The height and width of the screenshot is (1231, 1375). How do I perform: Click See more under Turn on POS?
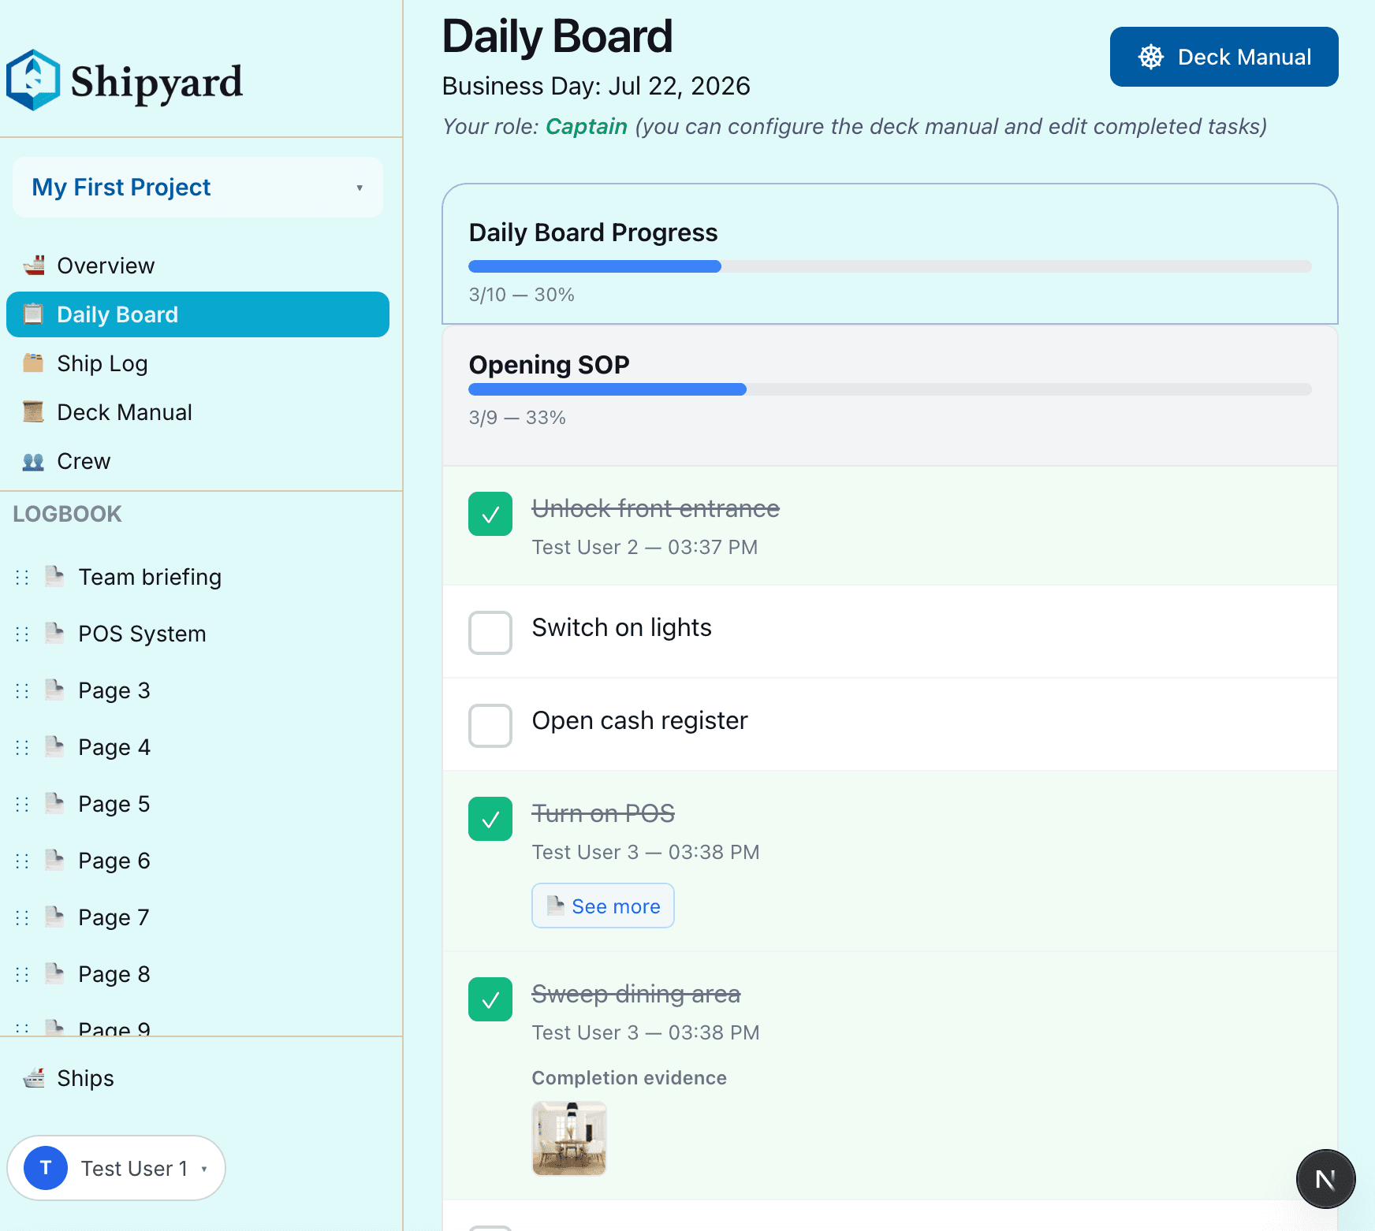pyautogui.click(x=602, y=906)
